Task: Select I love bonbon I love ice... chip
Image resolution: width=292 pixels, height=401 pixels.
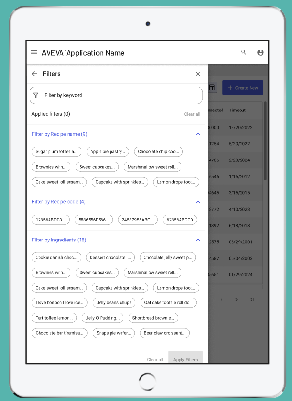Action: coord(60,302)
